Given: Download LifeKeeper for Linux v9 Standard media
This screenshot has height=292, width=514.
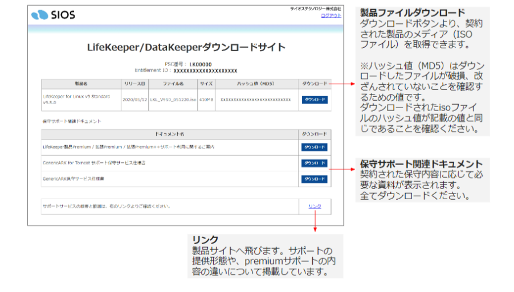Looking at the screenshot, I should point(315,100).
